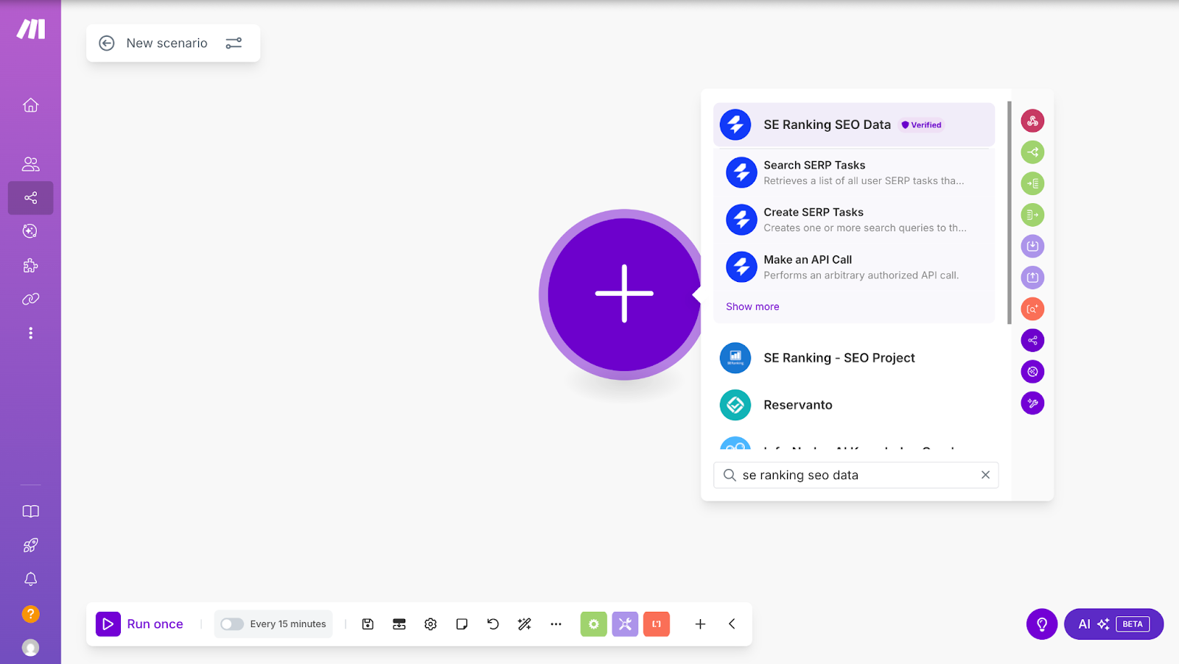
Task: Open the Scenarios section in left sidebar
Action: (30, 197)
